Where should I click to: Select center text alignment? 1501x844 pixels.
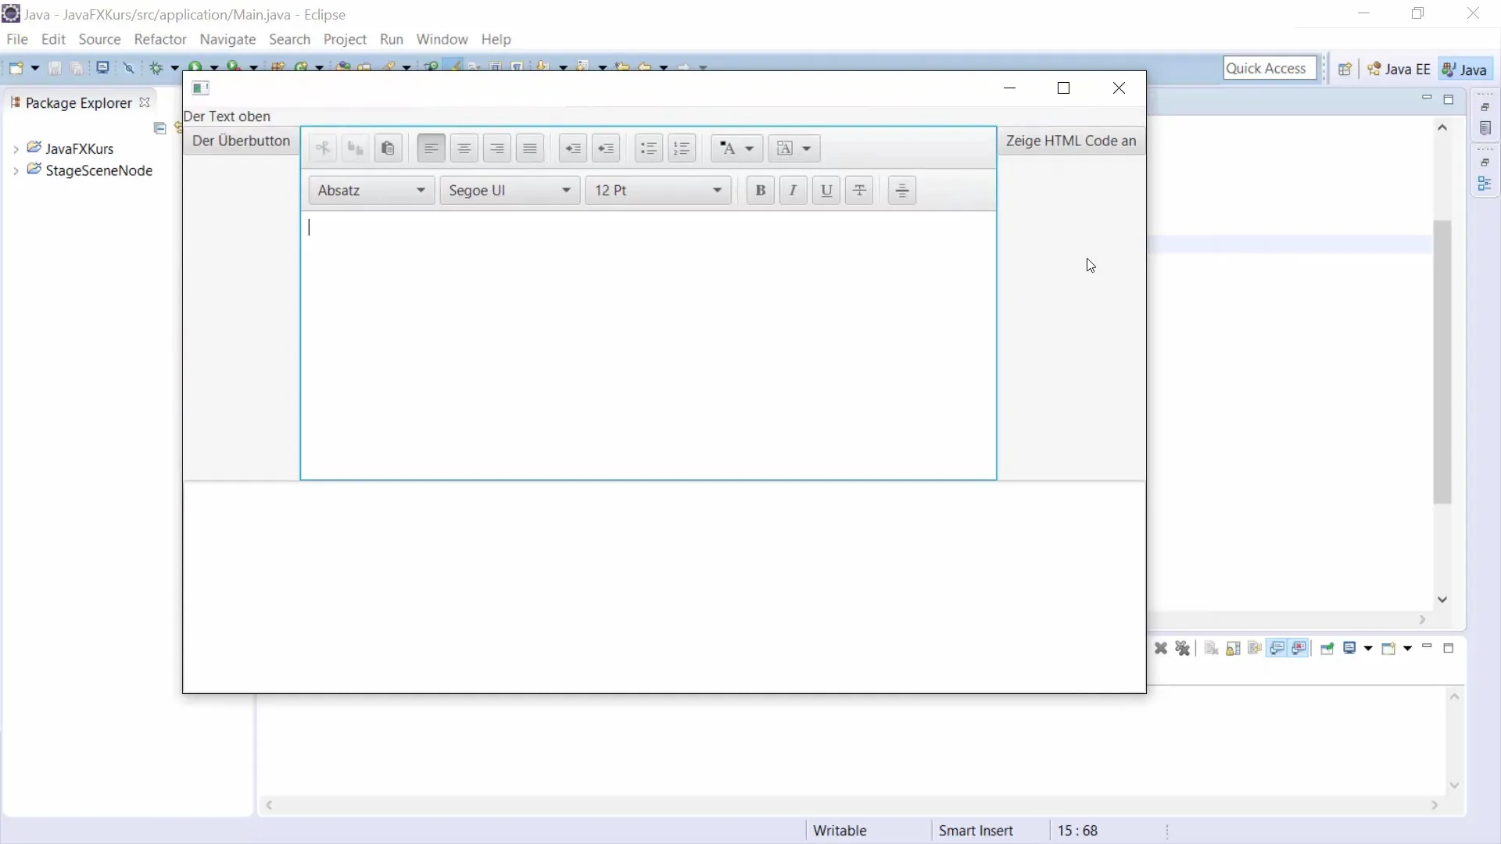point(464,148)
